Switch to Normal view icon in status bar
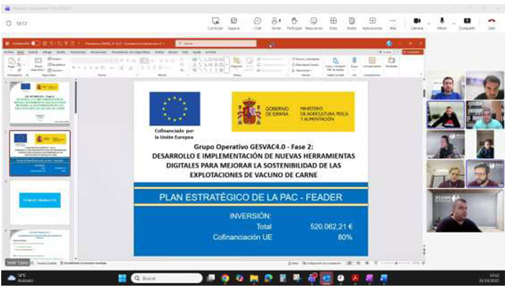 pos(349,263)
